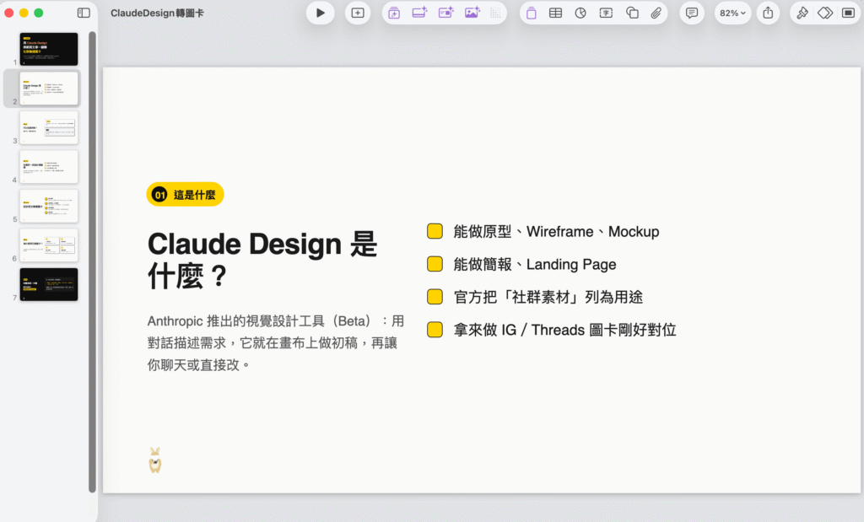Click bullet text '能做原型、Wireframe、Mockup'
Screen dimensions: 864x522
(556, 231)
